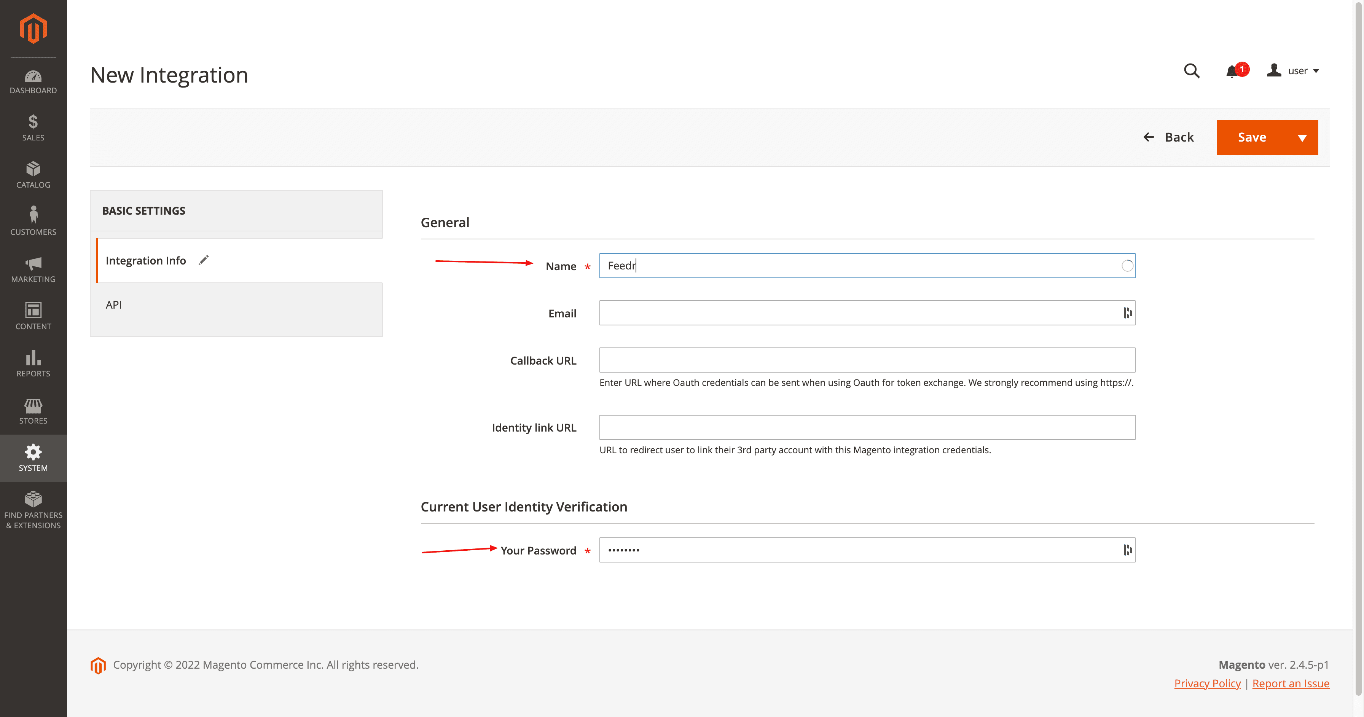Select the Integration Info tab
The height and width of the screenshot is (717, 1364).
146,260
